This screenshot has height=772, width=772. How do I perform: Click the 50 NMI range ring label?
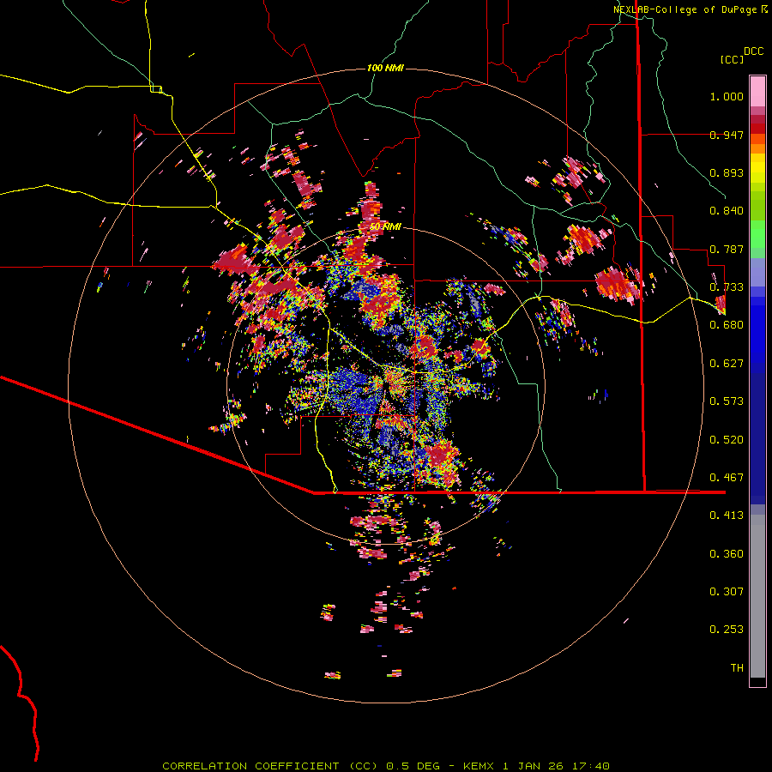pyautogui.click(x=385, y=226)
